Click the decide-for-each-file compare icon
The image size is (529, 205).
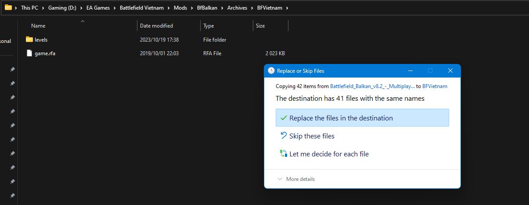(x=283, y=154)
